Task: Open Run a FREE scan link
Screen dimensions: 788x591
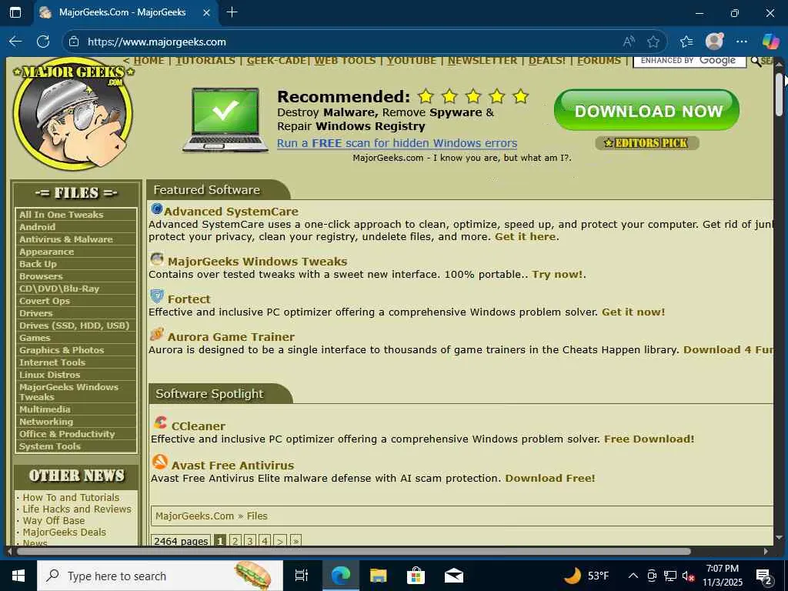Action: click(397, 143)
